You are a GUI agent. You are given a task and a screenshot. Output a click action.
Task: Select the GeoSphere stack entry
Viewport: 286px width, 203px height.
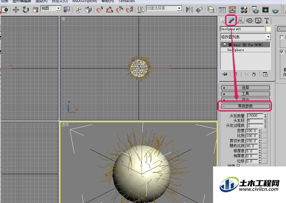[235, 50]
